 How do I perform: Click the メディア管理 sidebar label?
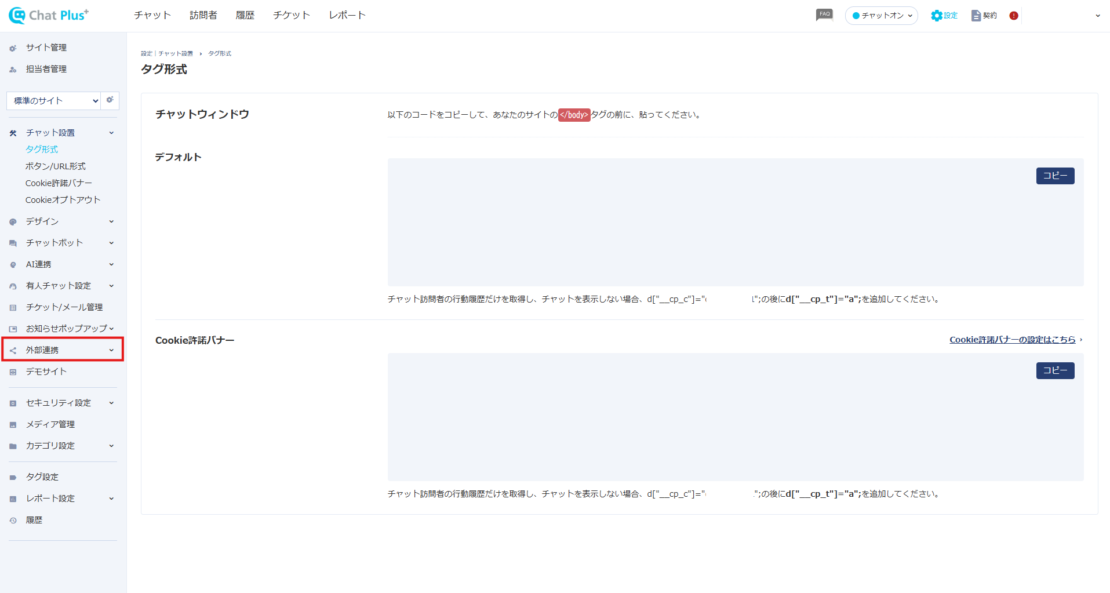[x=50, y=424]
